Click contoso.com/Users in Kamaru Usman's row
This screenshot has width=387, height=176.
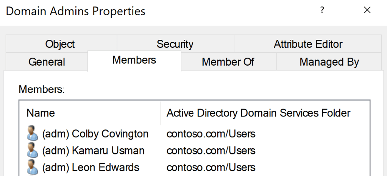211,151
